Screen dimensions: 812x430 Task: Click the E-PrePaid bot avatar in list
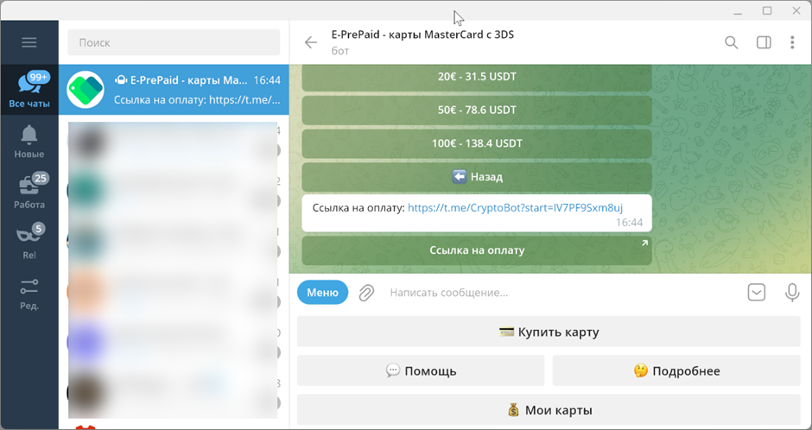tap(86, 90)
